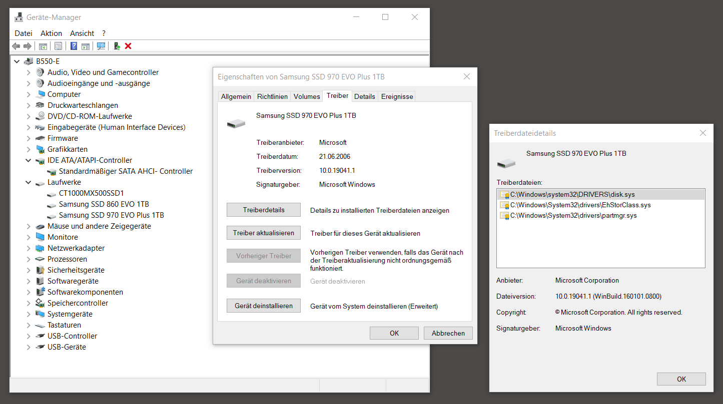Scan for hardware changes via monitor icon
This screenshot has height=404, width=723.
tap(101, 46)
